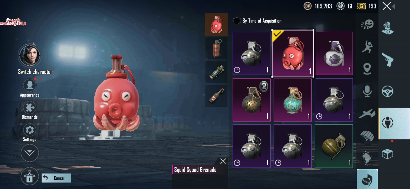Select the Dismantle puzzle icon
The image size is (410, 189).
tap(30, 108)
